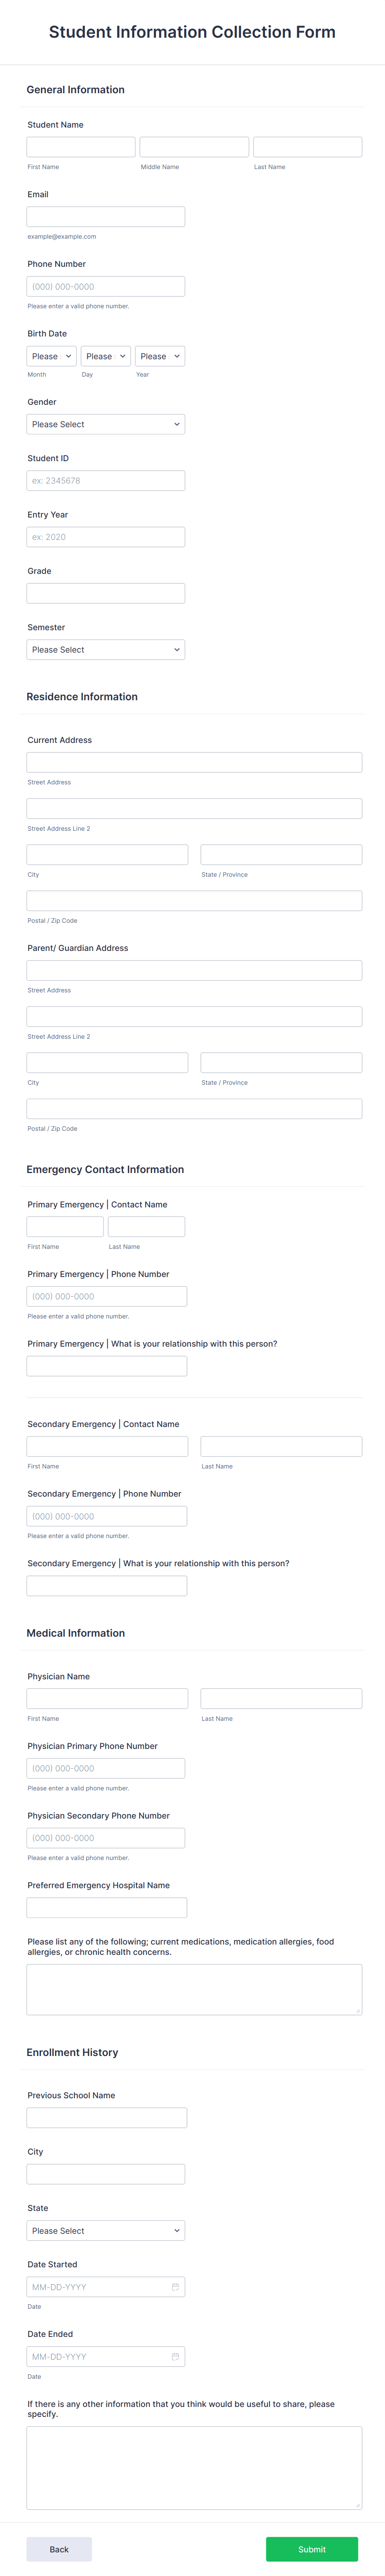Screen dimensions: 385x2576
Task: Open the birth date Month dropdown
Action: click(51, 356)
